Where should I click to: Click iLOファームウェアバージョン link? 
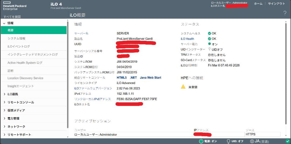[x=93, y=88]
